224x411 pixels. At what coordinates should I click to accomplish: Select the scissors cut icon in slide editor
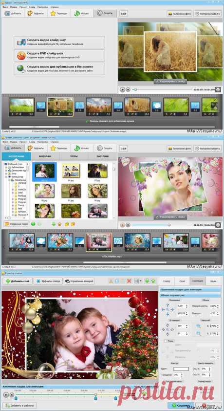pos(111,281)
